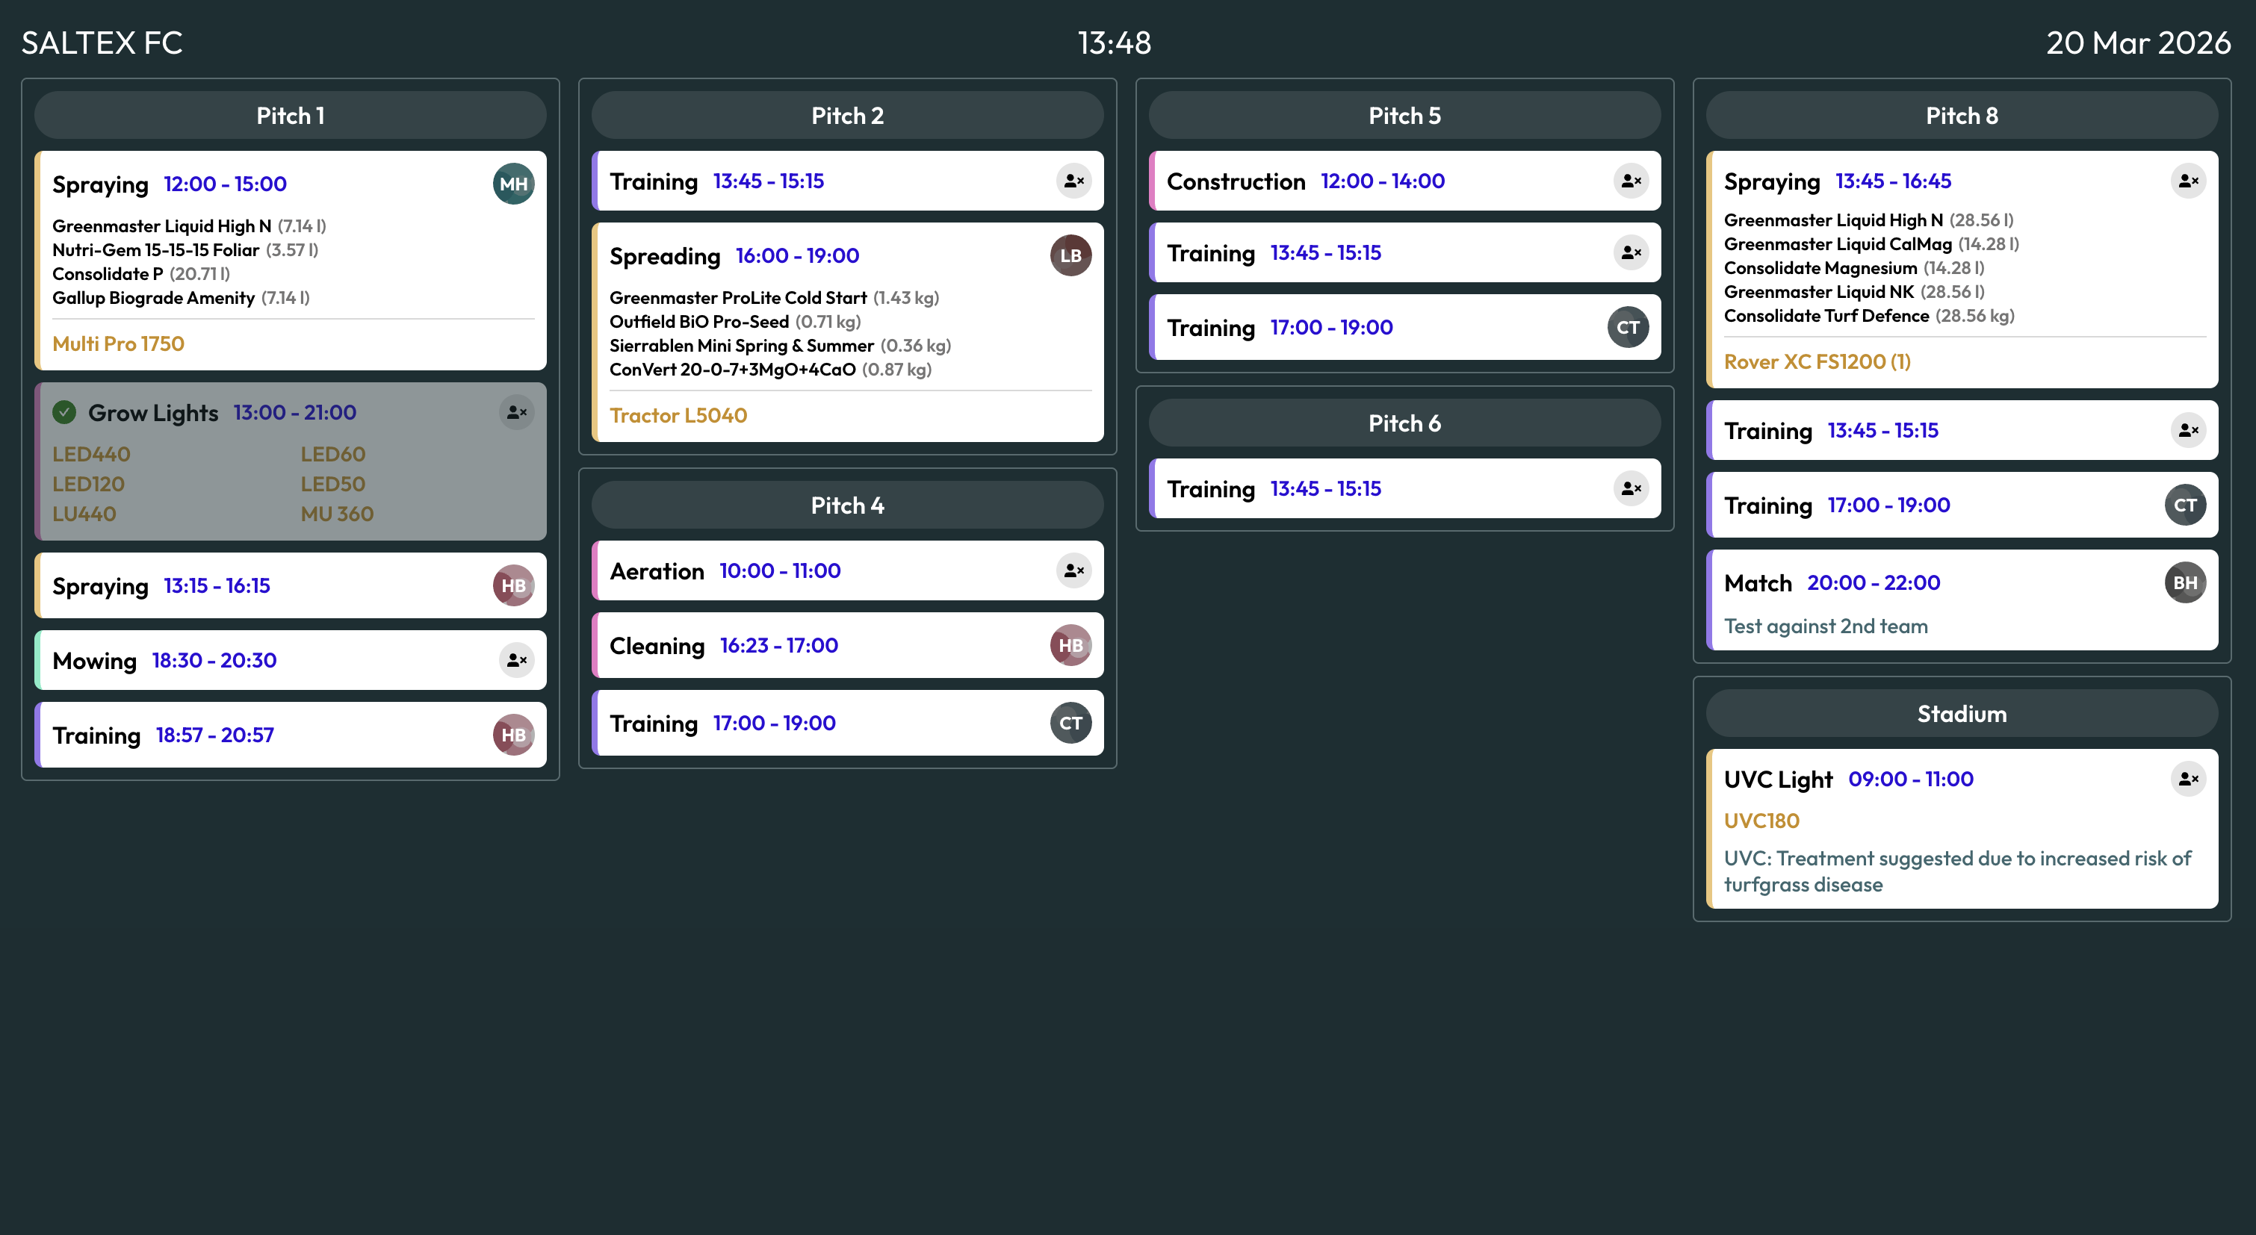This screenshot has height=1235, width=2256.
Task: Select the Pitch 8 panel header
Action: pyautogui.click(x=1960, y=115)
